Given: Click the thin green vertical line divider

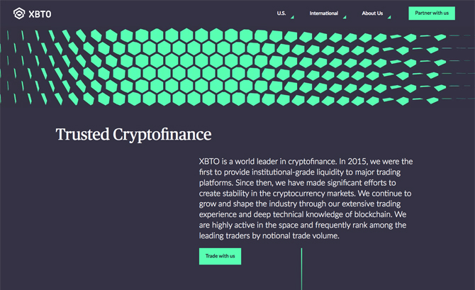Looking at the screenshot, I should coord(301,269).
